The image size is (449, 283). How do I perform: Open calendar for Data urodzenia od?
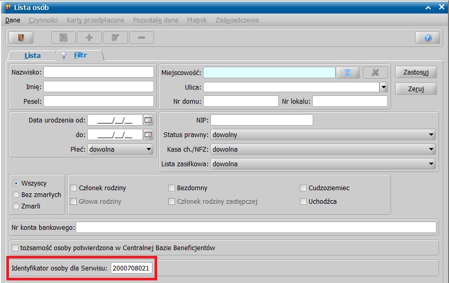(148, 120)
